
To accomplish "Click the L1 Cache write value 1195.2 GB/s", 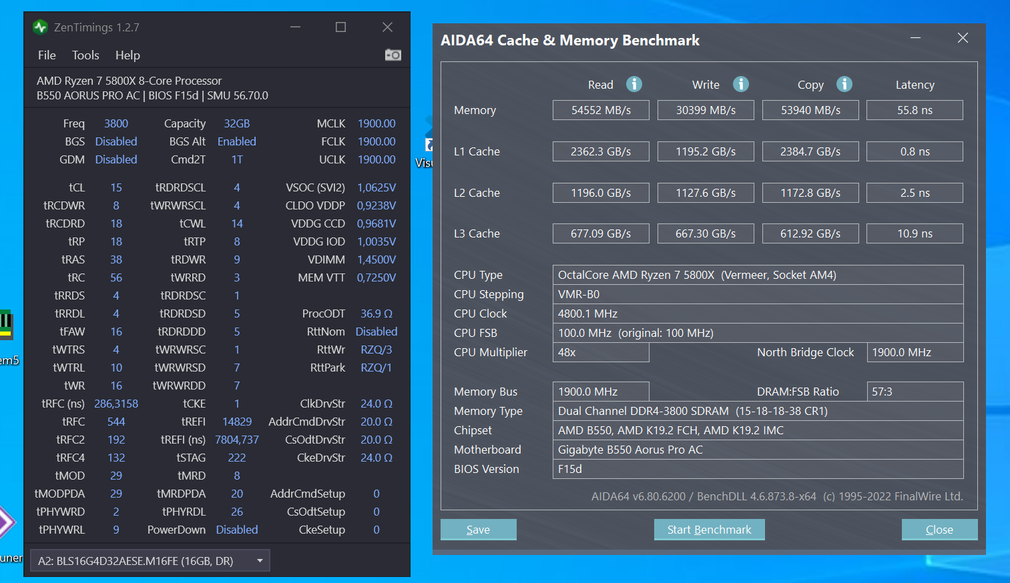I will pyautogui.click(x=706, y=151).
